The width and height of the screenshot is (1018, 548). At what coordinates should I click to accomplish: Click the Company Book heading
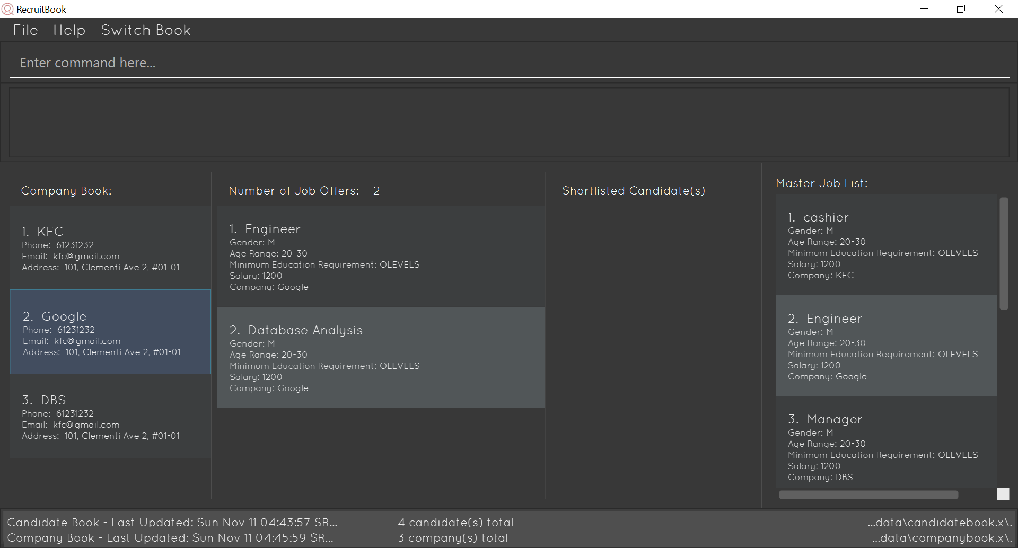coord(66,191)
